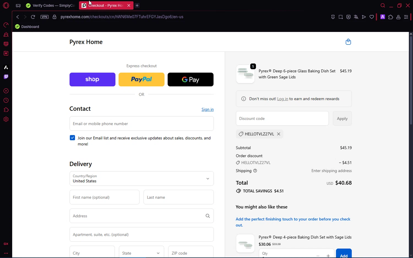
Task: Open the striped monitor icon in sidebar
Action: pos(6,44)
